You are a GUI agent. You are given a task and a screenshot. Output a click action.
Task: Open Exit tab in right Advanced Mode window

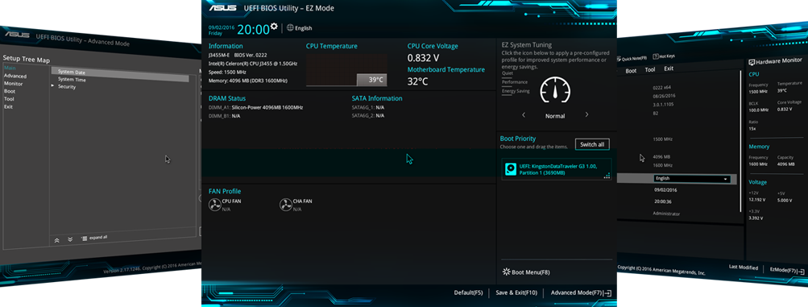[x=669, y=68]
